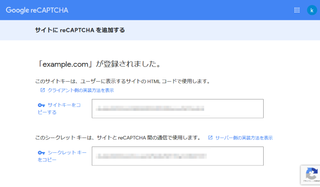This screenshot has width=320, height=187.
Task: Click the key icon beside シークレット キーをコピー
Action: pos(41,152)
